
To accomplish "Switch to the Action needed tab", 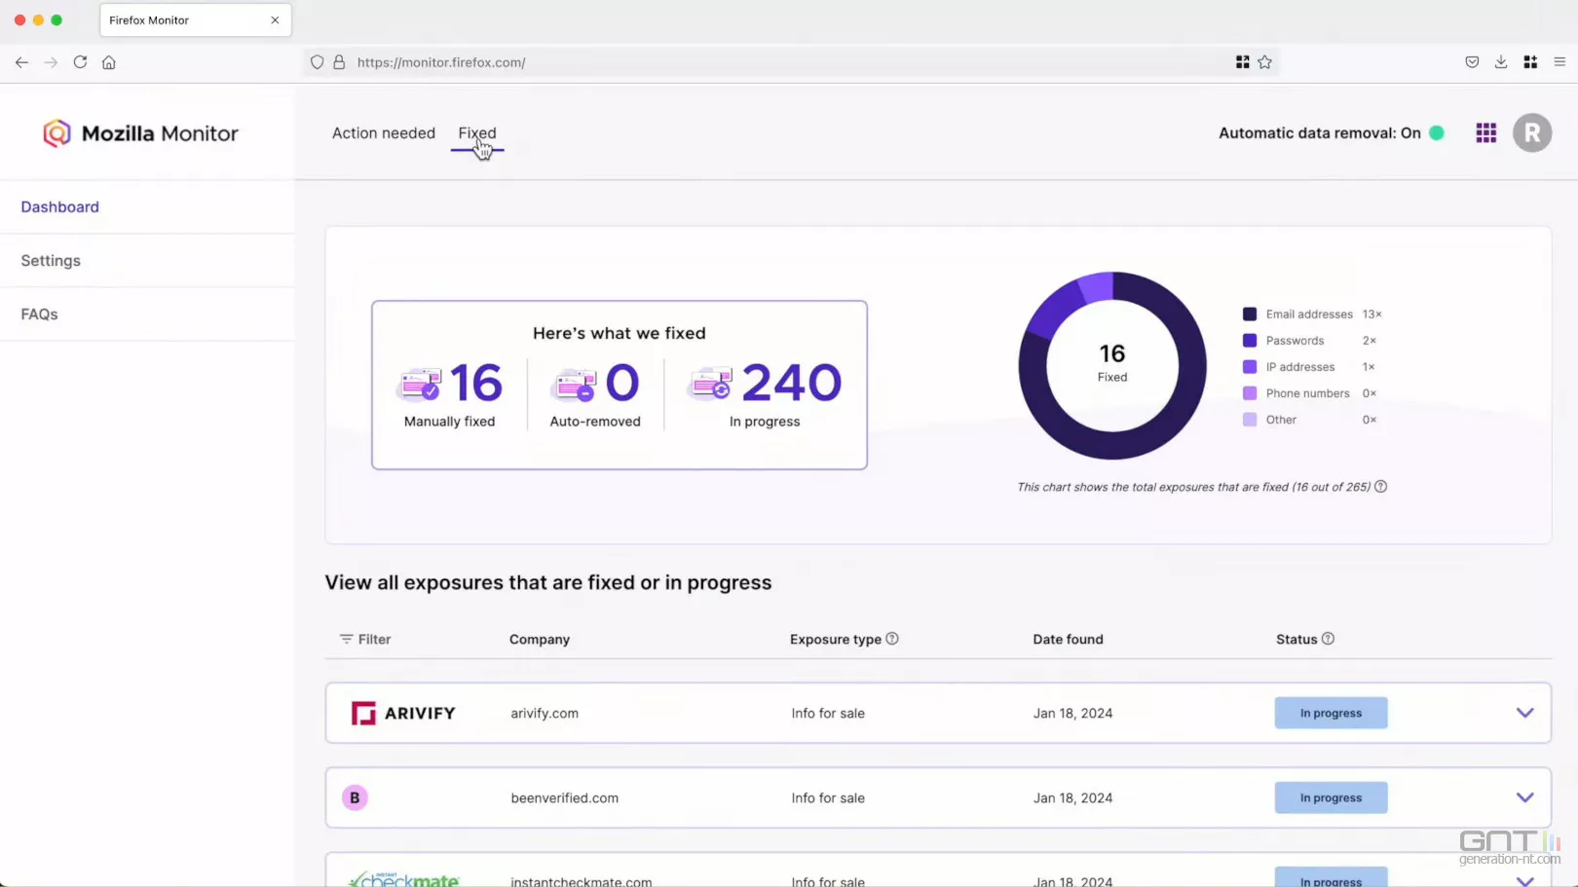I will coord(384,133).
